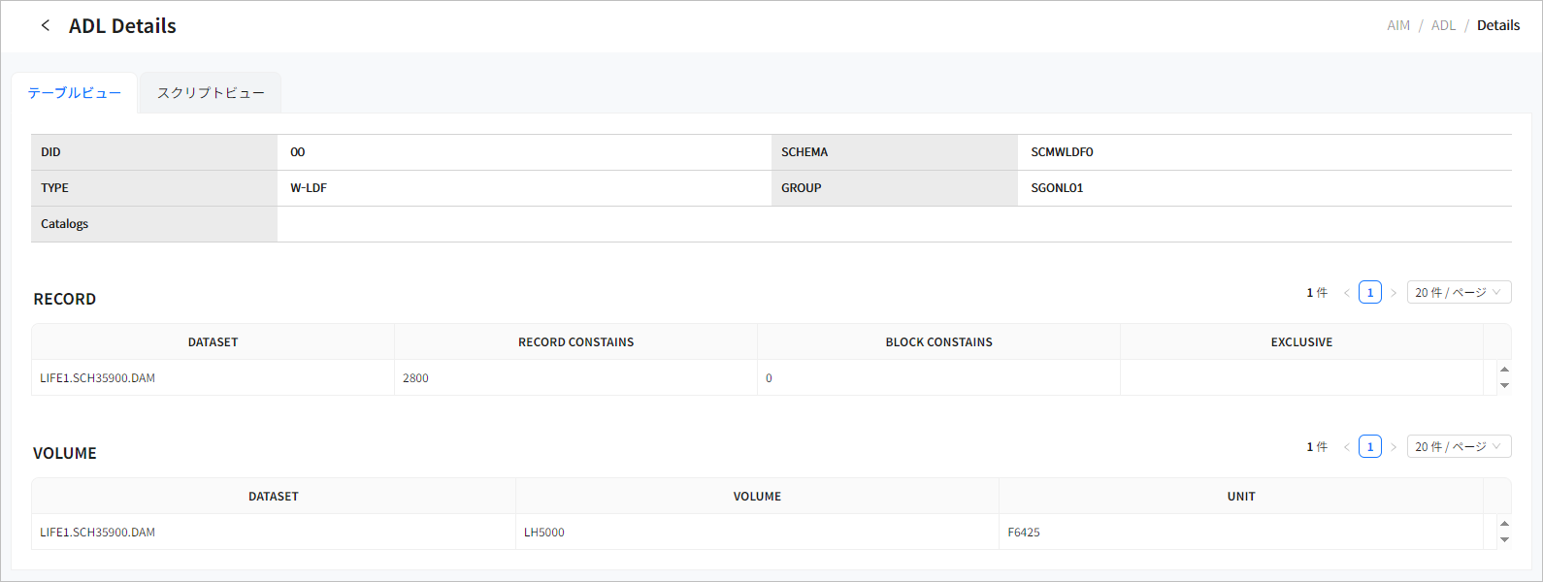This screenshot has height=582, width=1543.
Task: Switch to テーブルビュー tab
Action: coord(75,93)
